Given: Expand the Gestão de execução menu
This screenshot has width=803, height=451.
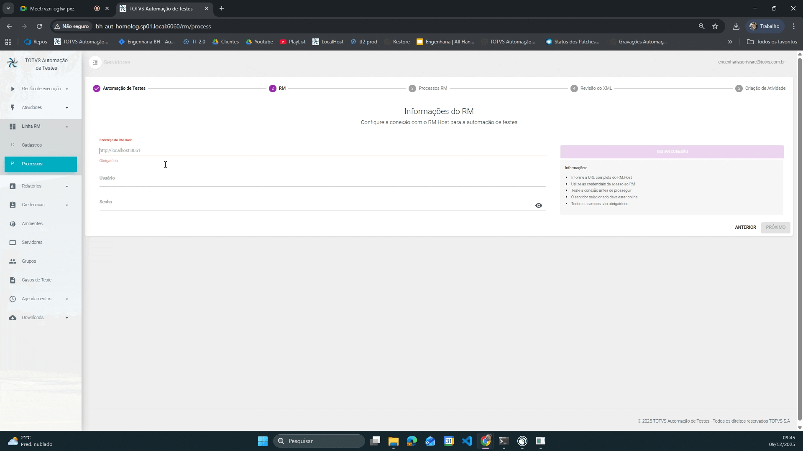Looking at the screenshot, I should (67, 89).
